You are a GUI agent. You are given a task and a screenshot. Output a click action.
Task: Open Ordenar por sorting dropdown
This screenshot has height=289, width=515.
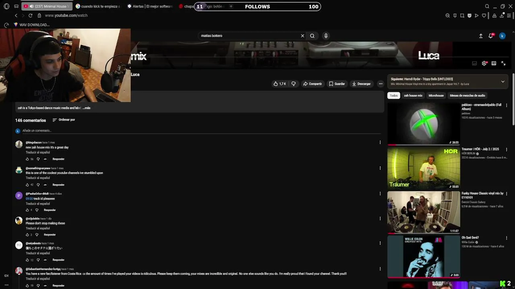(x=64, y=120)
